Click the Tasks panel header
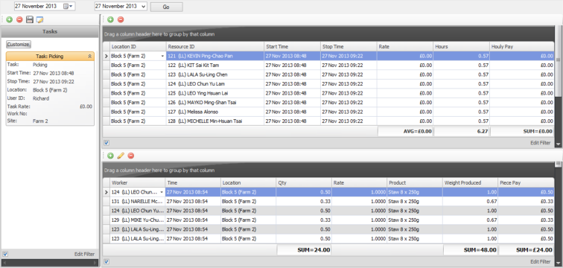 click(50, 31)
